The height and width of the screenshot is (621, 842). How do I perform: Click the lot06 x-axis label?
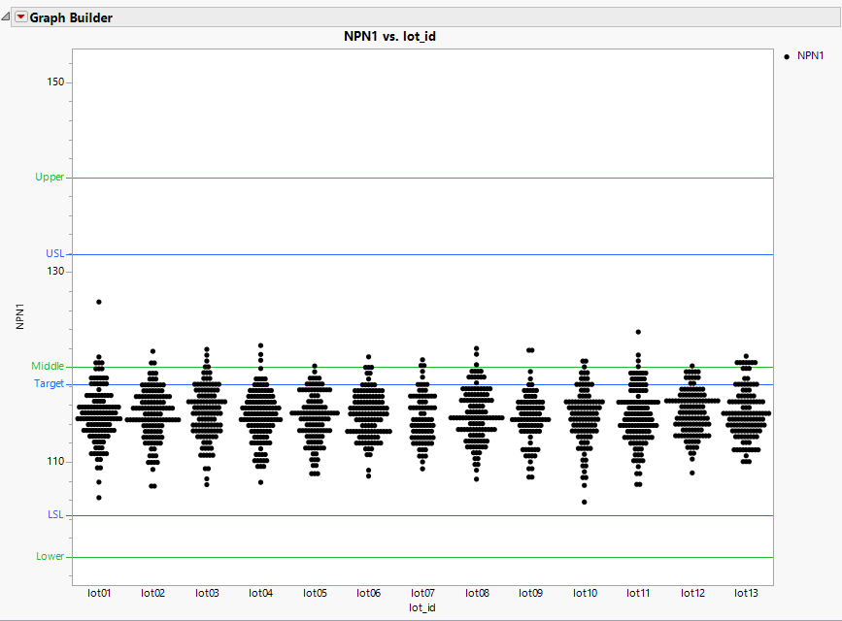click(x=368, y=593)
